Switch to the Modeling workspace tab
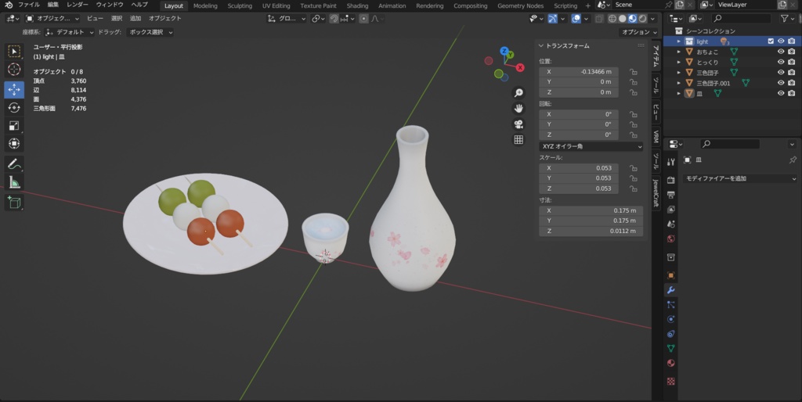The height and width of the screenshot is (402, 802). [205, 5]
